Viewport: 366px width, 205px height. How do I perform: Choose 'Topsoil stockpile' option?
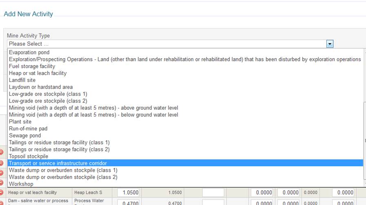click(29, 157)
